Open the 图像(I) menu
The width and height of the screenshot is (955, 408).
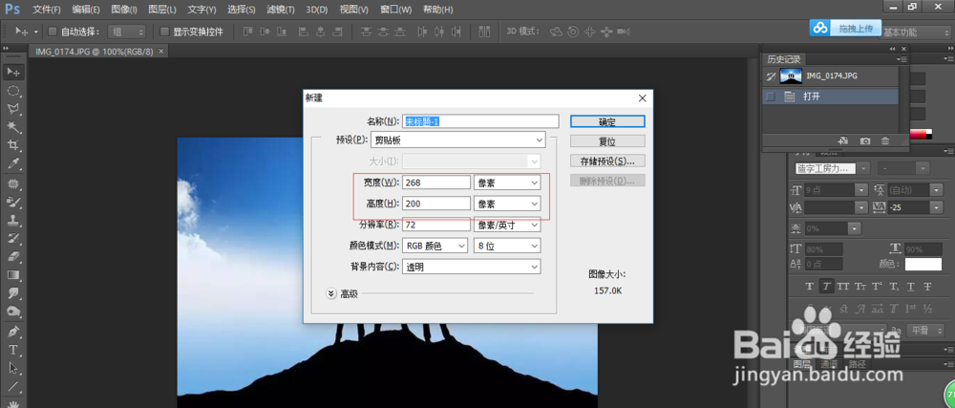[124, 10]
